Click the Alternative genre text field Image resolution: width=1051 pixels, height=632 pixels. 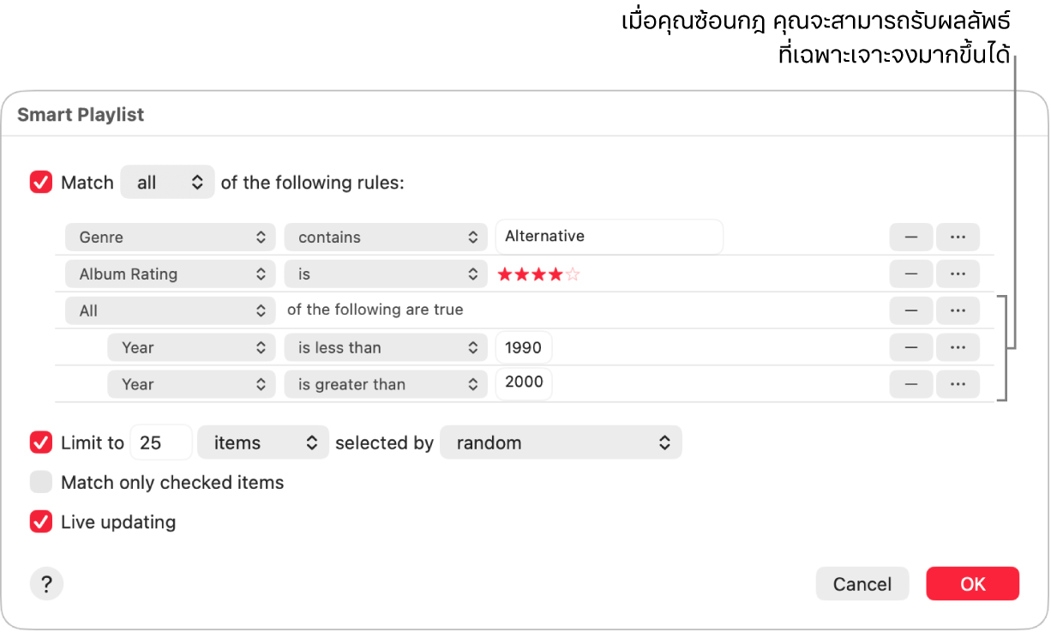609,237
